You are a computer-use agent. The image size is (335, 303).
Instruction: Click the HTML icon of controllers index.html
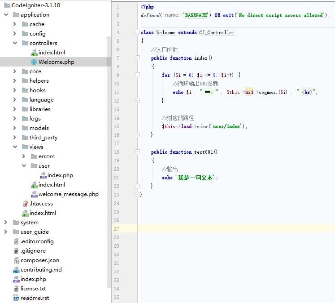pos(34,53)
